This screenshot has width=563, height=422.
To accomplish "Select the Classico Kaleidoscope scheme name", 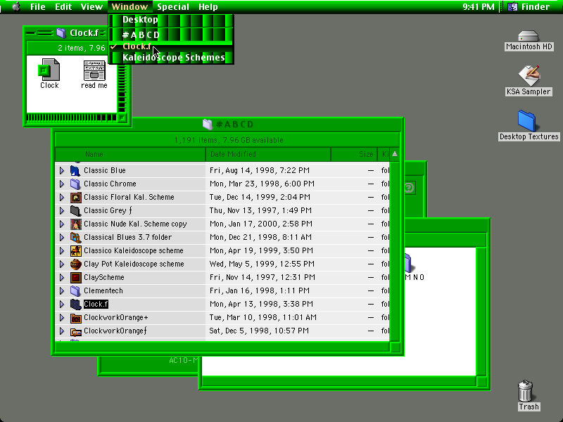I will pyautogui.click(x=134, y=251).
